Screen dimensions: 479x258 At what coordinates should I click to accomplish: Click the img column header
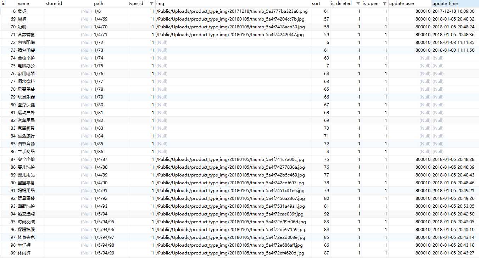(233, 4)
